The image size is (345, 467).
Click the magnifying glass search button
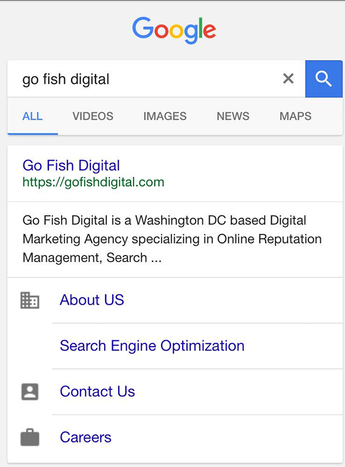323,79
